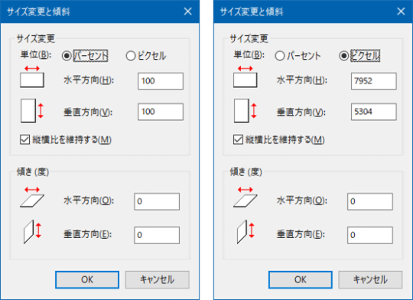
Task: Click vertical resize icon in left dialog
Action: pos(32,111)
